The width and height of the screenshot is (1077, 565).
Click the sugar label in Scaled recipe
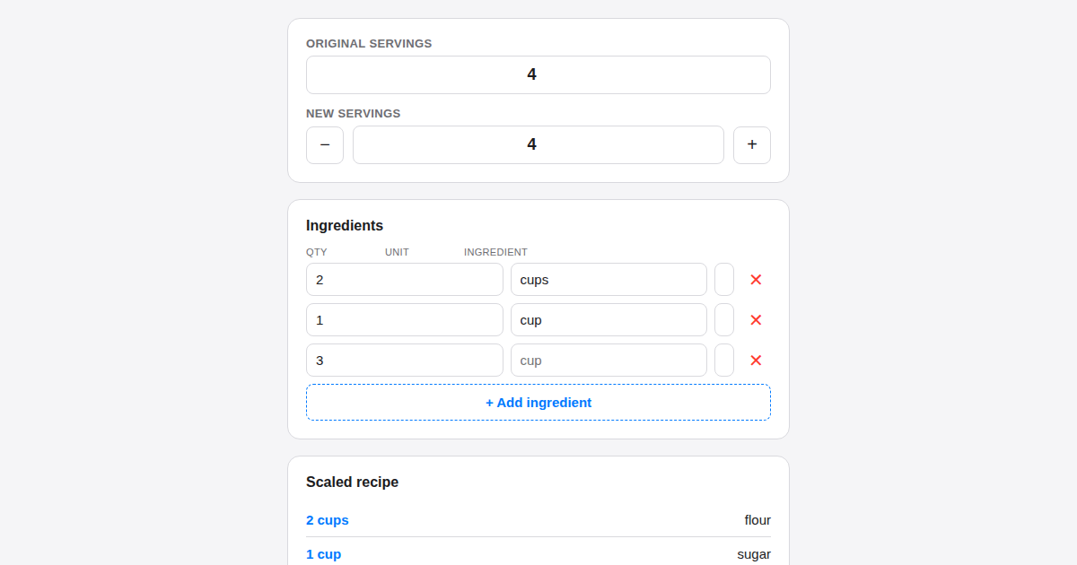coord(754,554)
